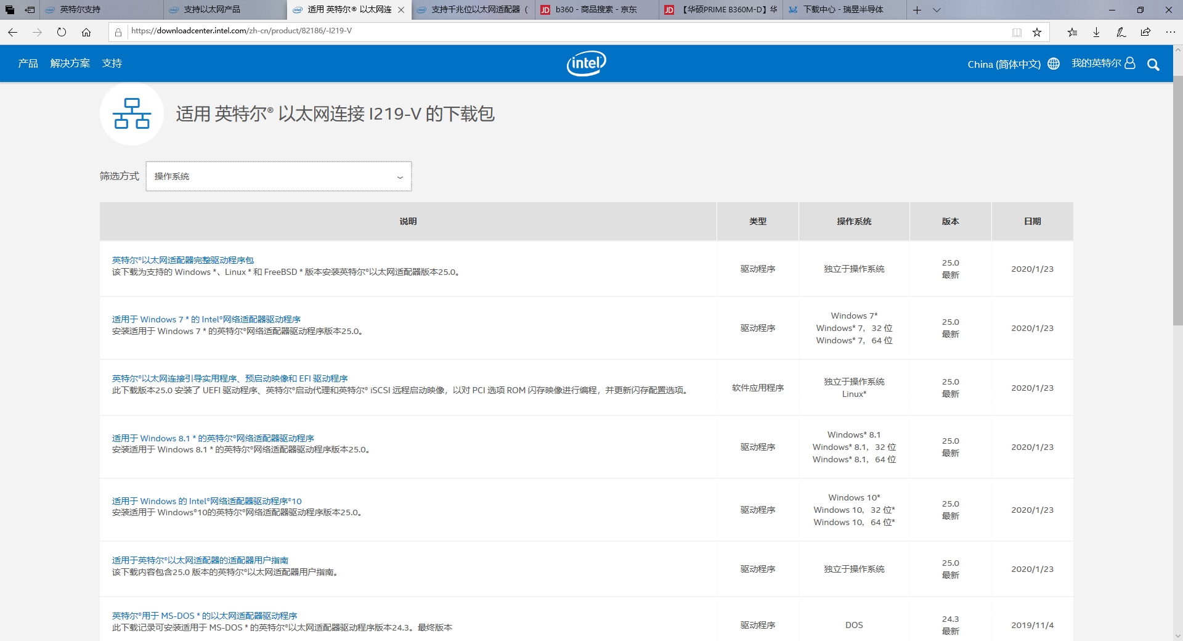Open the favorites hub icon

1072,32
